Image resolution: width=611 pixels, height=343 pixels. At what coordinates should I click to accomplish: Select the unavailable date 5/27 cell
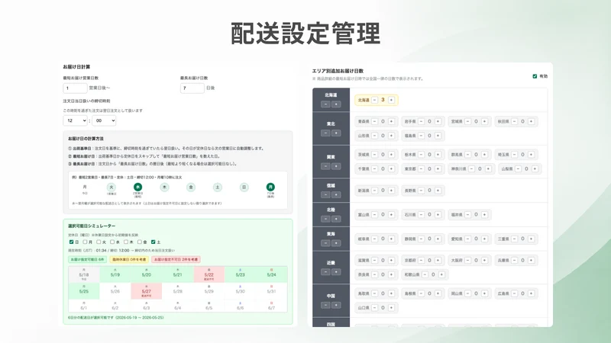(x=146, y=291)
